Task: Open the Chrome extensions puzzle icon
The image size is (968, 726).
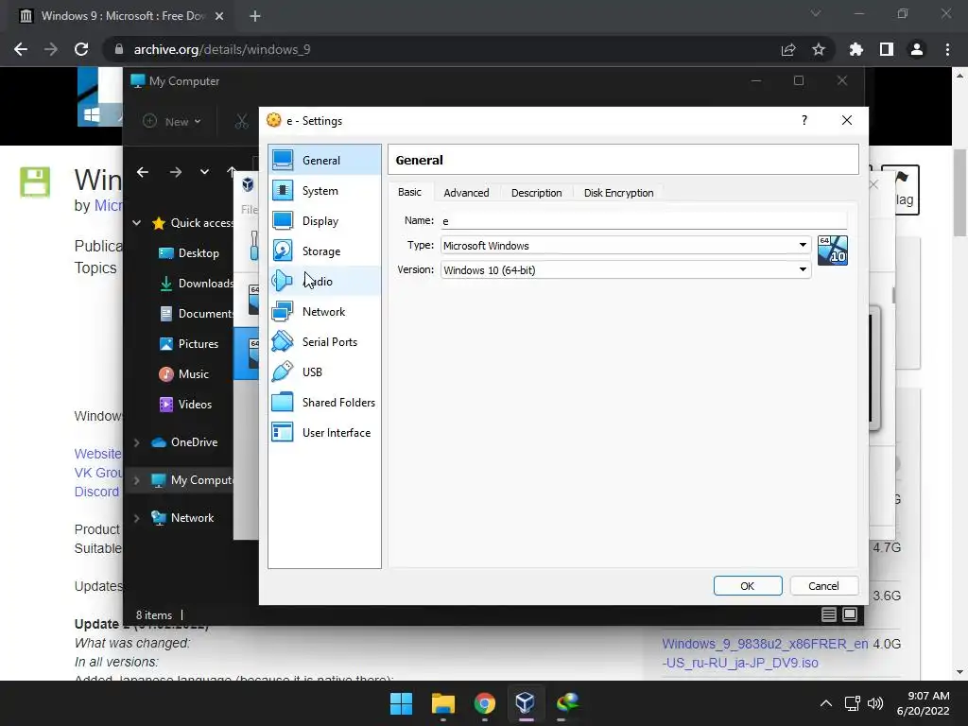Action: point(856,49)
